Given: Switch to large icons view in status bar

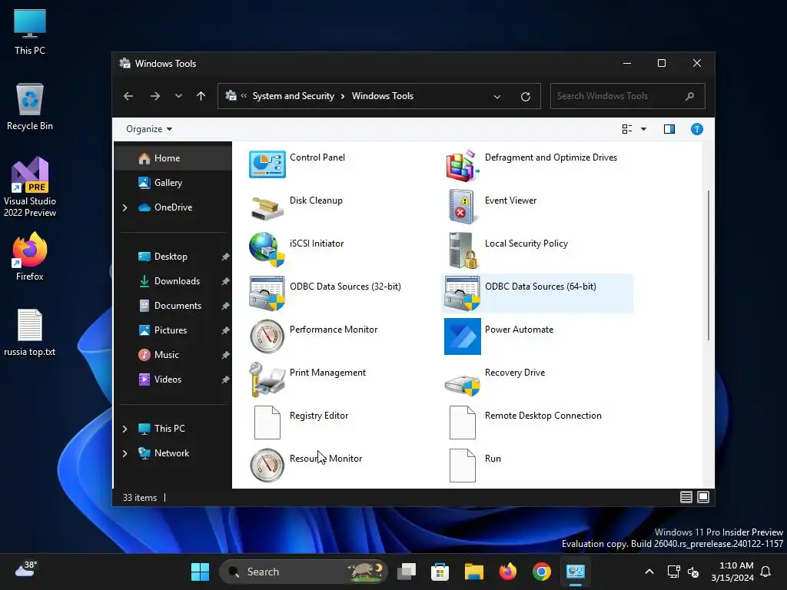Looking at the screenshot, I should pos(703,497).
